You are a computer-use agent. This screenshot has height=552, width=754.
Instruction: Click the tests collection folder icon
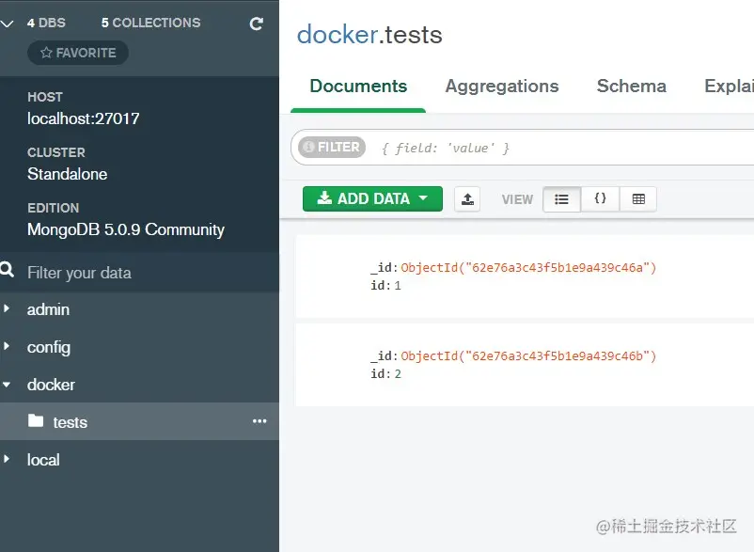36,421
